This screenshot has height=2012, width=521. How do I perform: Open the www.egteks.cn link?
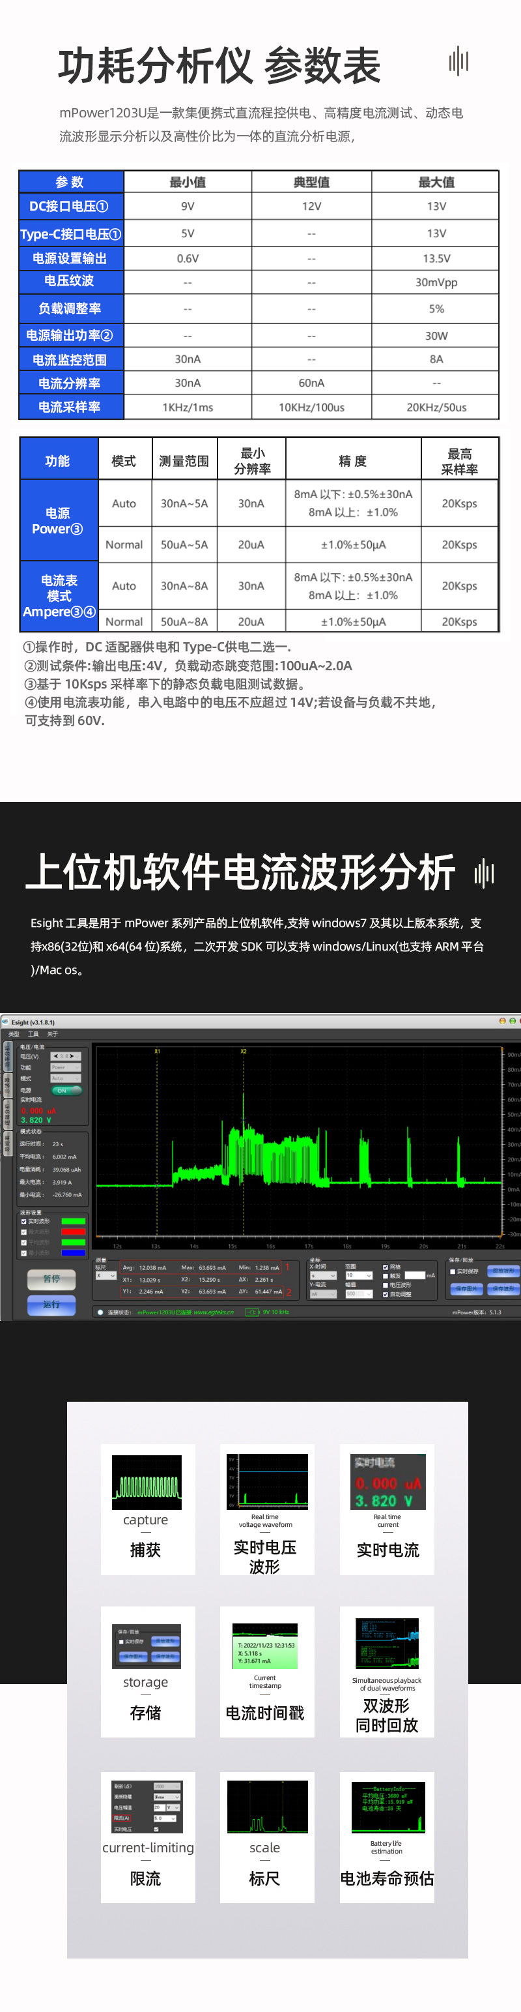pyautogui.click(x=213, y=1312)
